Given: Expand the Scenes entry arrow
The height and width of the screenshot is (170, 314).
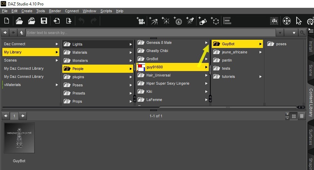Looking at the screenshot, I should click(x=57, y=60).
